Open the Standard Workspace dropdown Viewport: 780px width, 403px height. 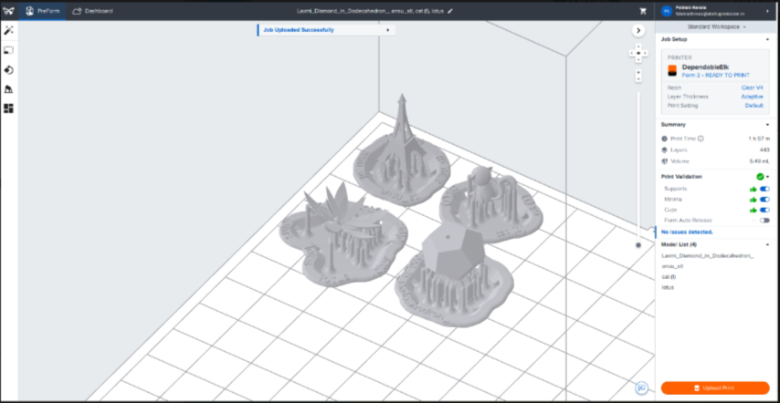click(x=717, y=26)
